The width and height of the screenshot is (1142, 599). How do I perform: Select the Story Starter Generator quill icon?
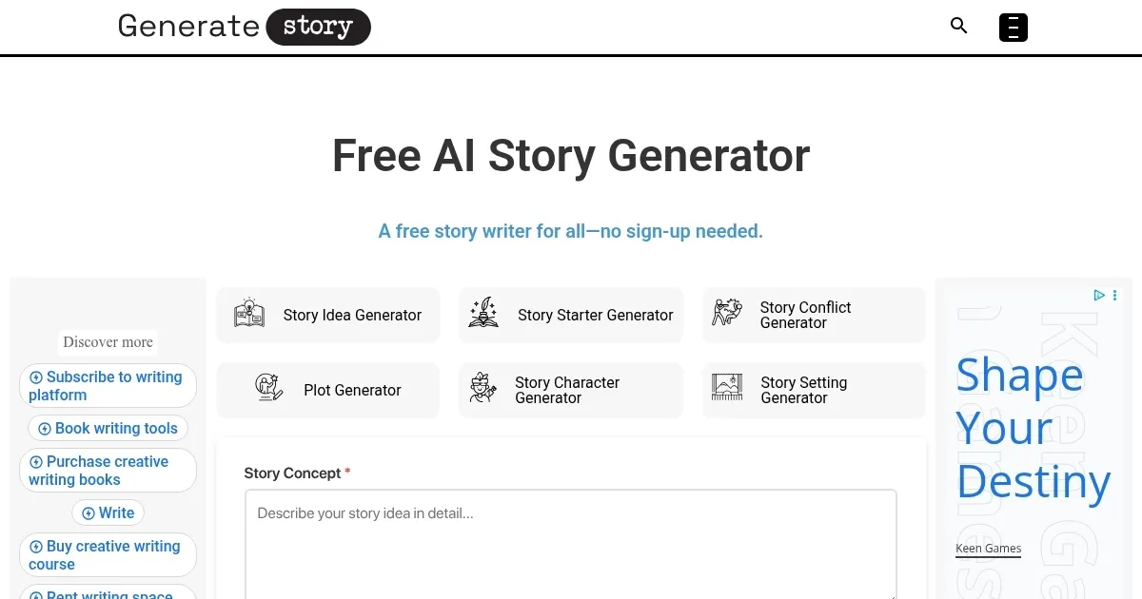pos(482,314)
